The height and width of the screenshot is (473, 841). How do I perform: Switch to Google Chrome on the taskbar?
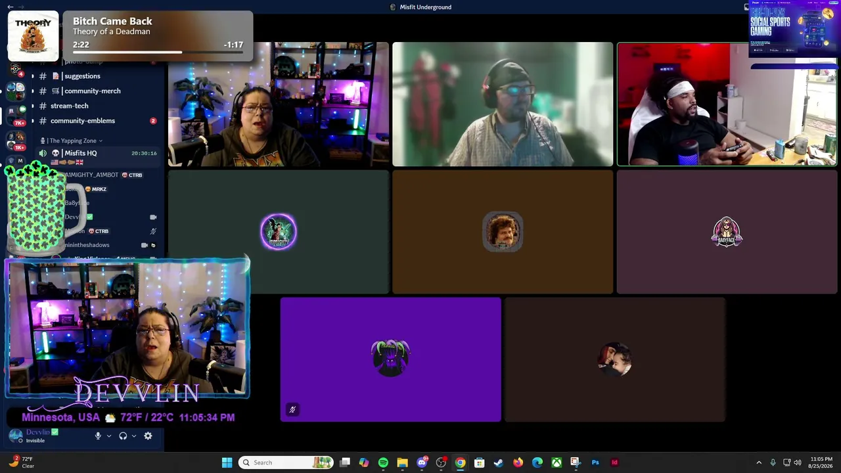tap(460, 462)
